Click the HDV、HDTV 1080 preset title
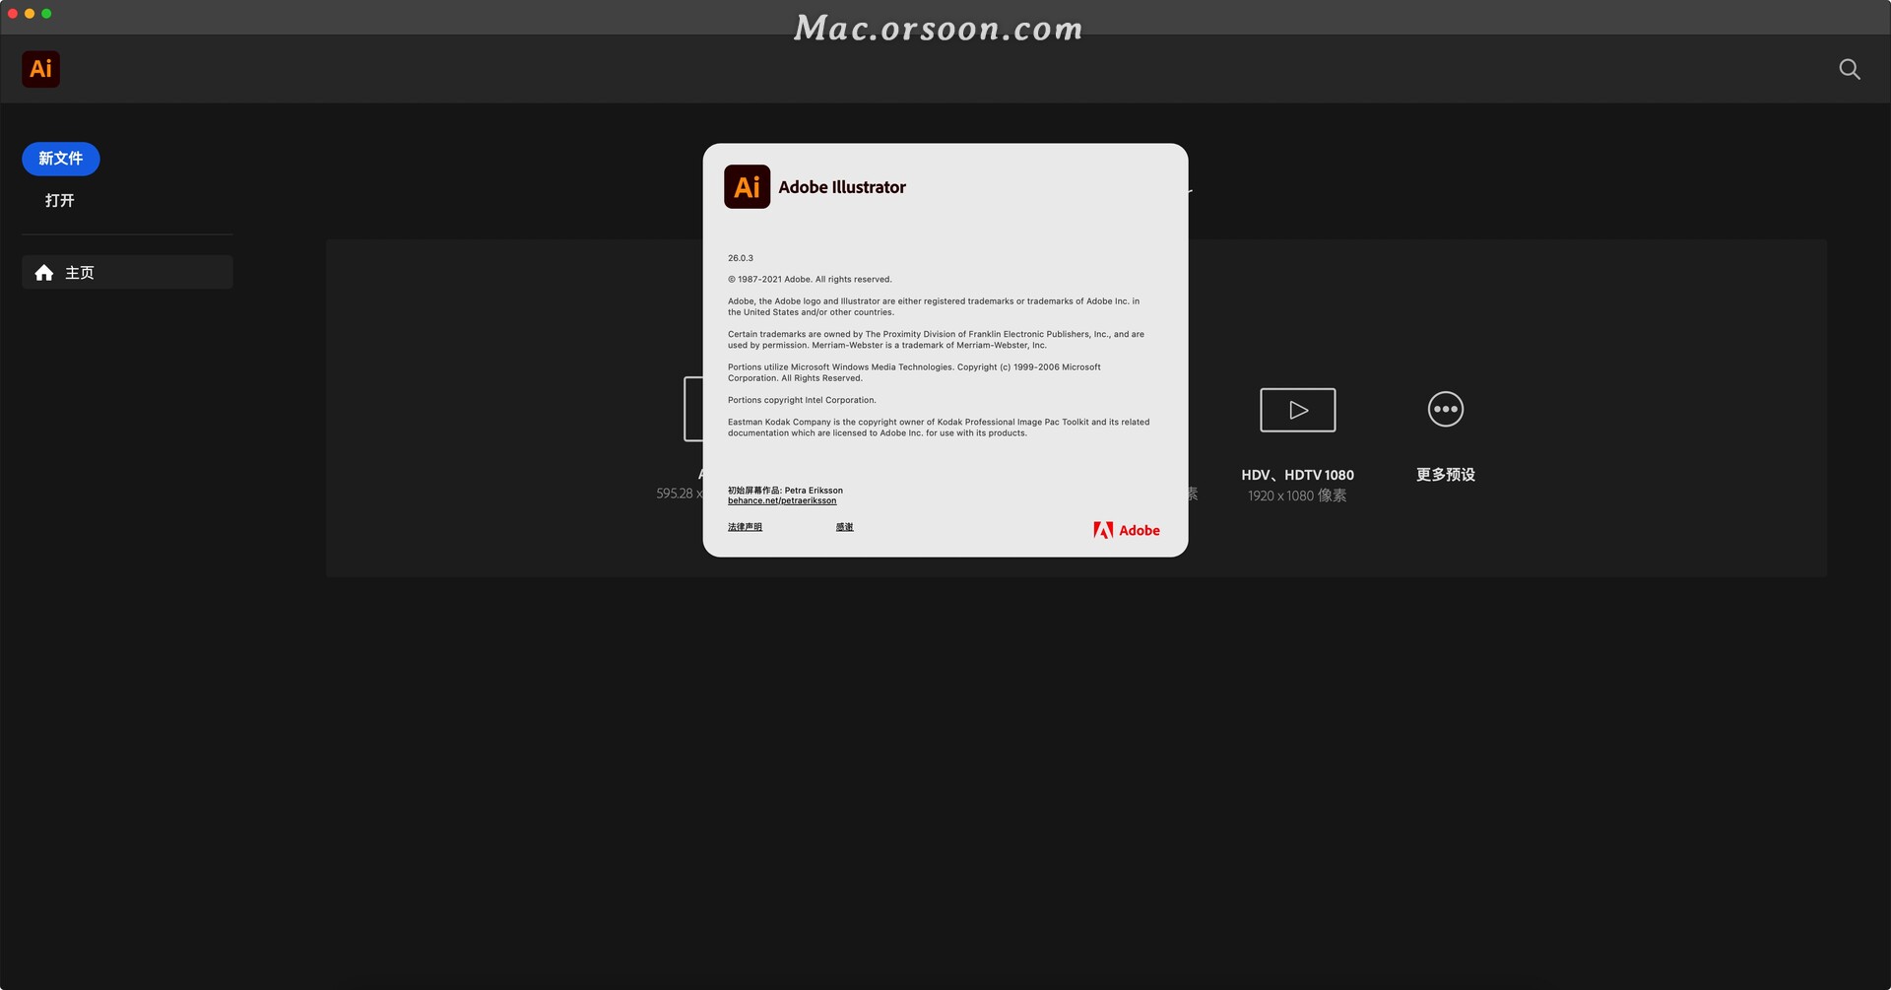 (1297, 475)
